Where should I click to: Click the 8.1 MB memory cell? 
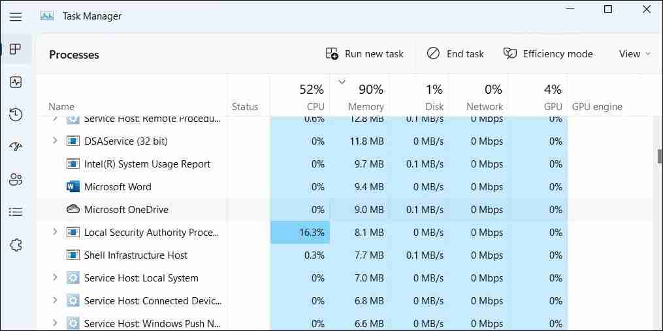tap(359, 233)
